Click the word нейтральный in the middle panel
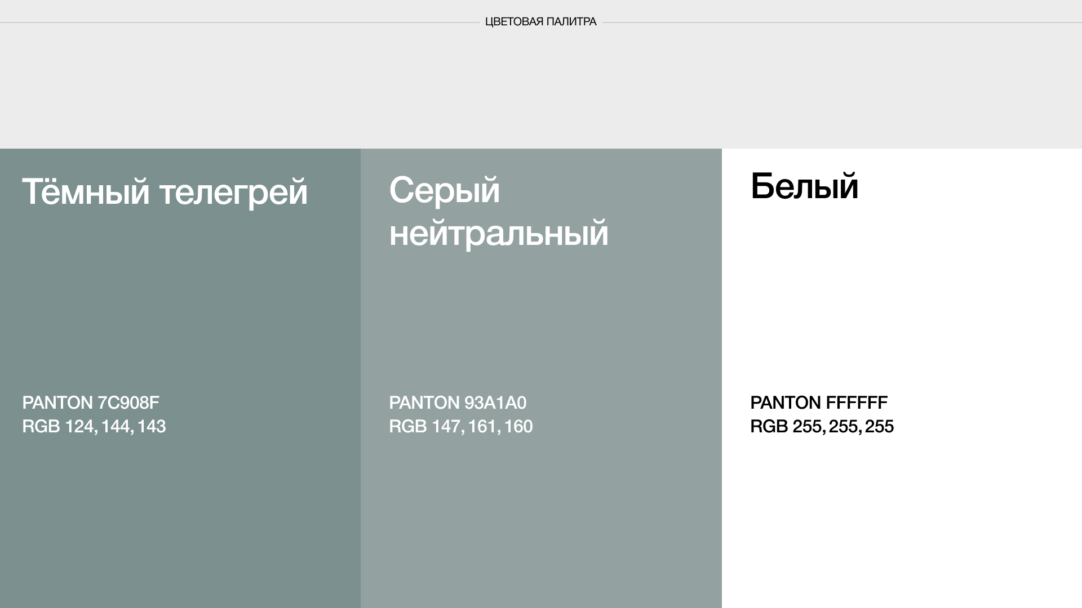Image resolution: width=1082 pixels, height=608 pixels. pos(498,233)
